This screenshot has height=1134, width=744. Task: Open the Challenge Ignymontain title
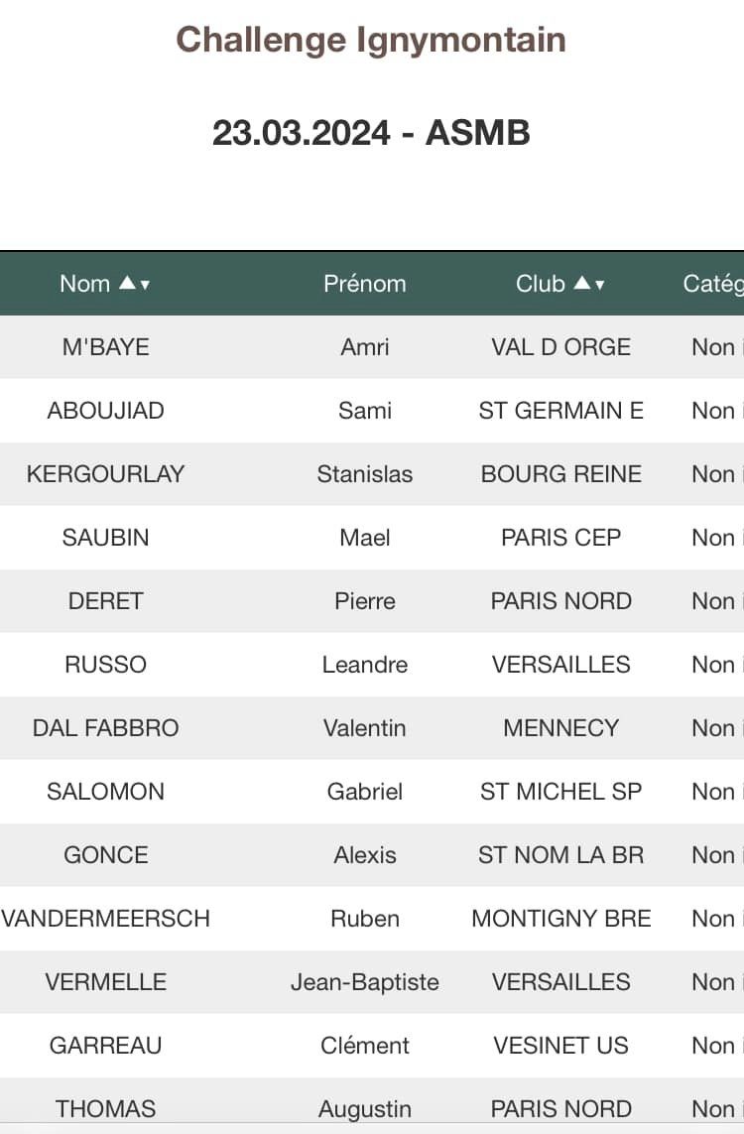tap(371, 39)
